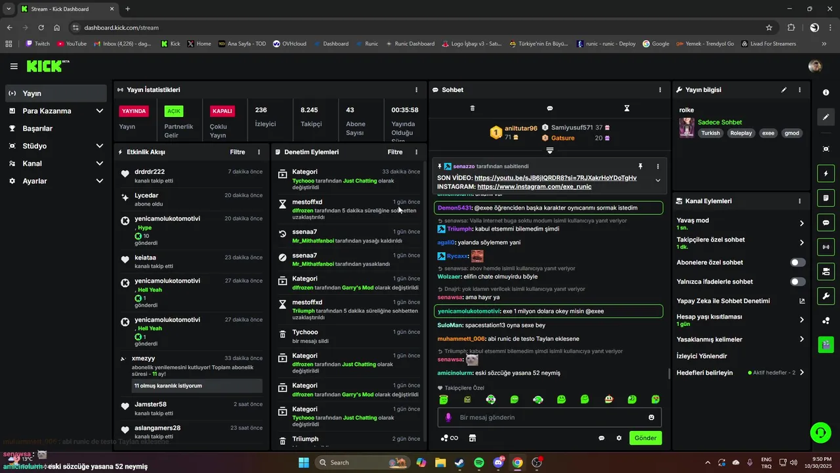Viewport: 840px width, 473px height.
Task: Click Hedefleri belirleyin goals row
Action: pos(740,372)
